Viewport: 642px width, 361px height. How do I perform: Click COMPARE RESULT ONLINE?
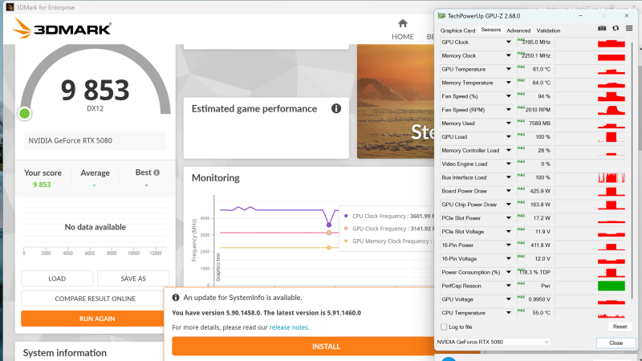[95, 298]
